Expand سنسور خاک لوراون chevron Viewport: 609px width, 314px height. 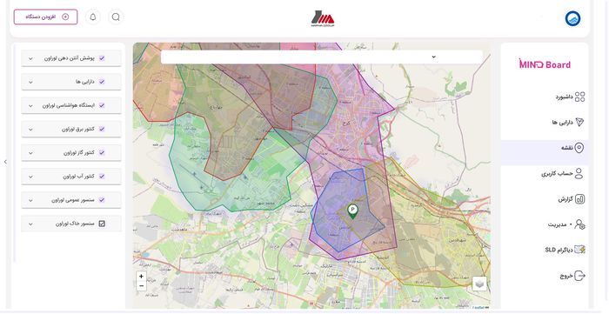tap(30, 224)
